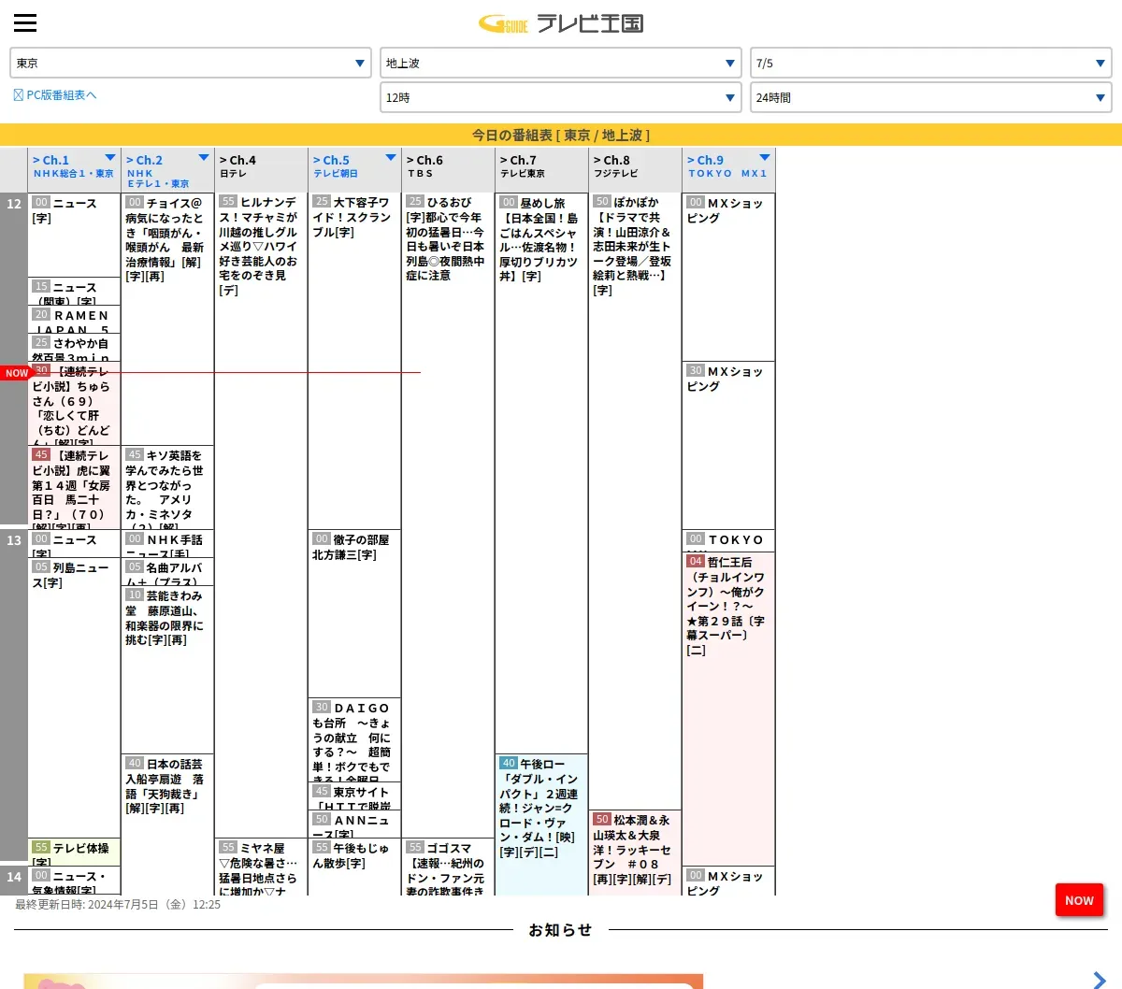Click next arrow on notice banner

click(1100, 979)
